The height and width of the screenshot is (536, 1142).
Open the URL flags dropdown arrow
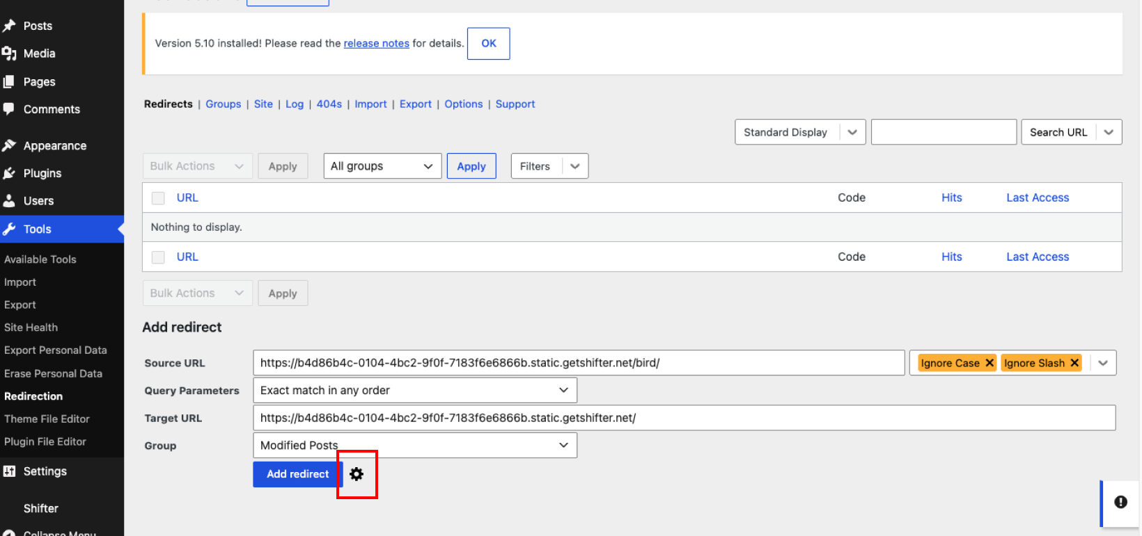[x=1103, y=363]
